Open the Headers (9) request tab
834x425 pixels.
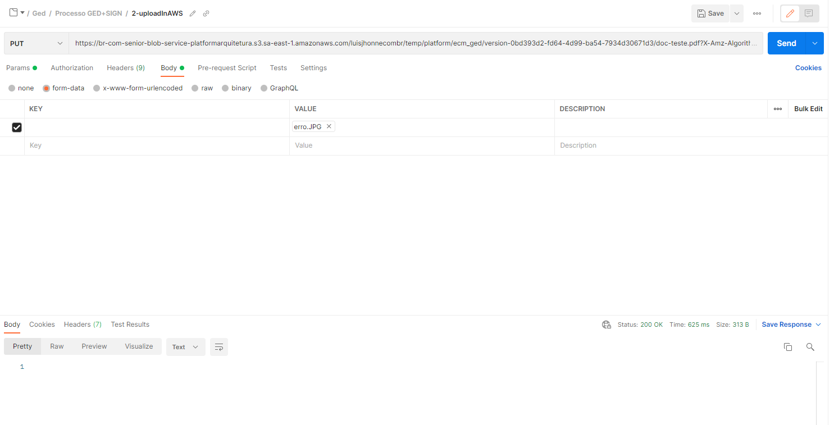point(126,68)
